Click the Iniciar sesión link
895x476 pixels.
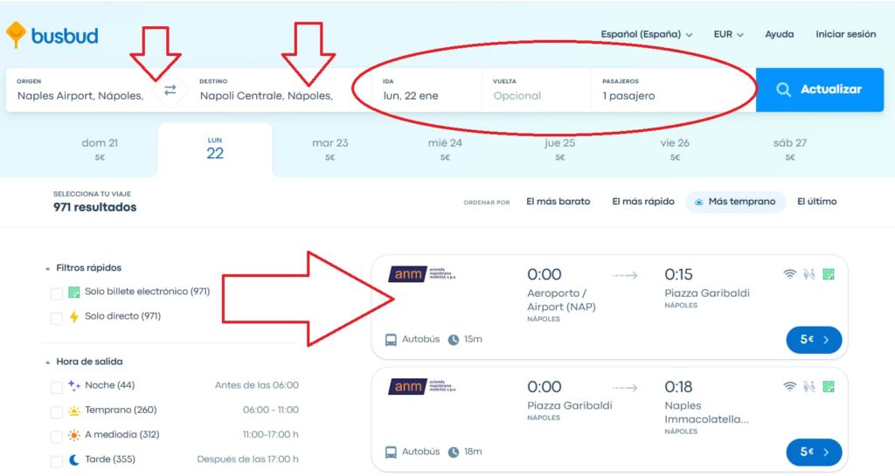(845, 34)
